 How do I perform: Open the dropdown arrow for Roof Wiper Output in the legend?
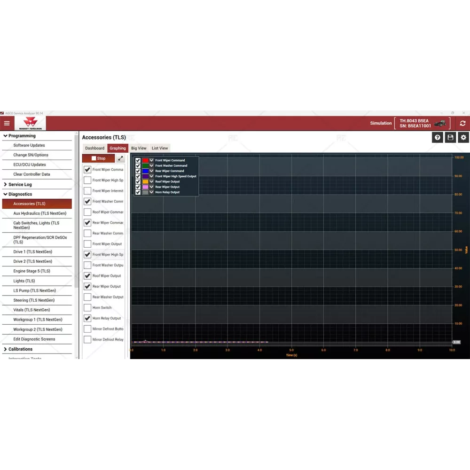151,181
